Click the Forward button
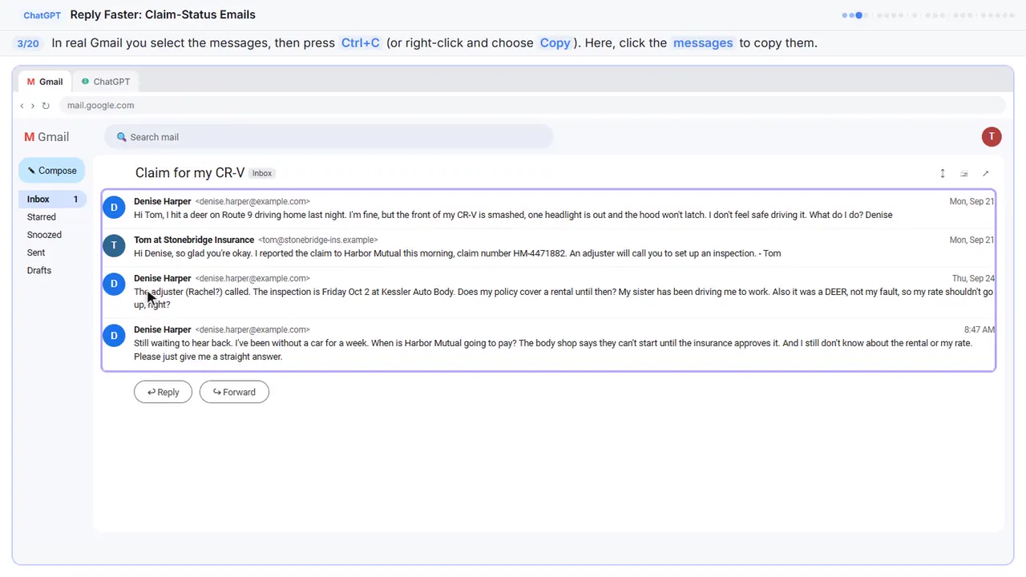 (x=234, y=392)
